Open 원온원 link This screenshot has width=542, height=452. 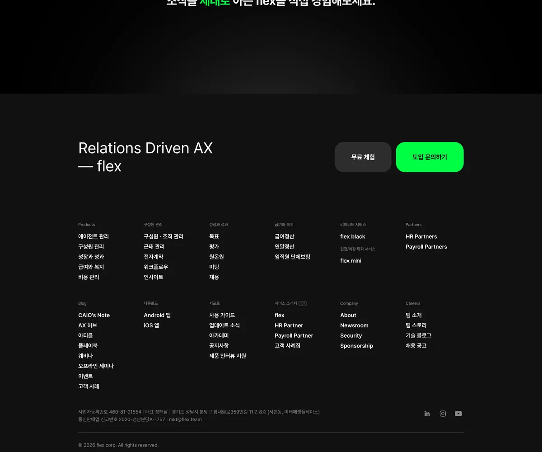[x=216, y=257]
